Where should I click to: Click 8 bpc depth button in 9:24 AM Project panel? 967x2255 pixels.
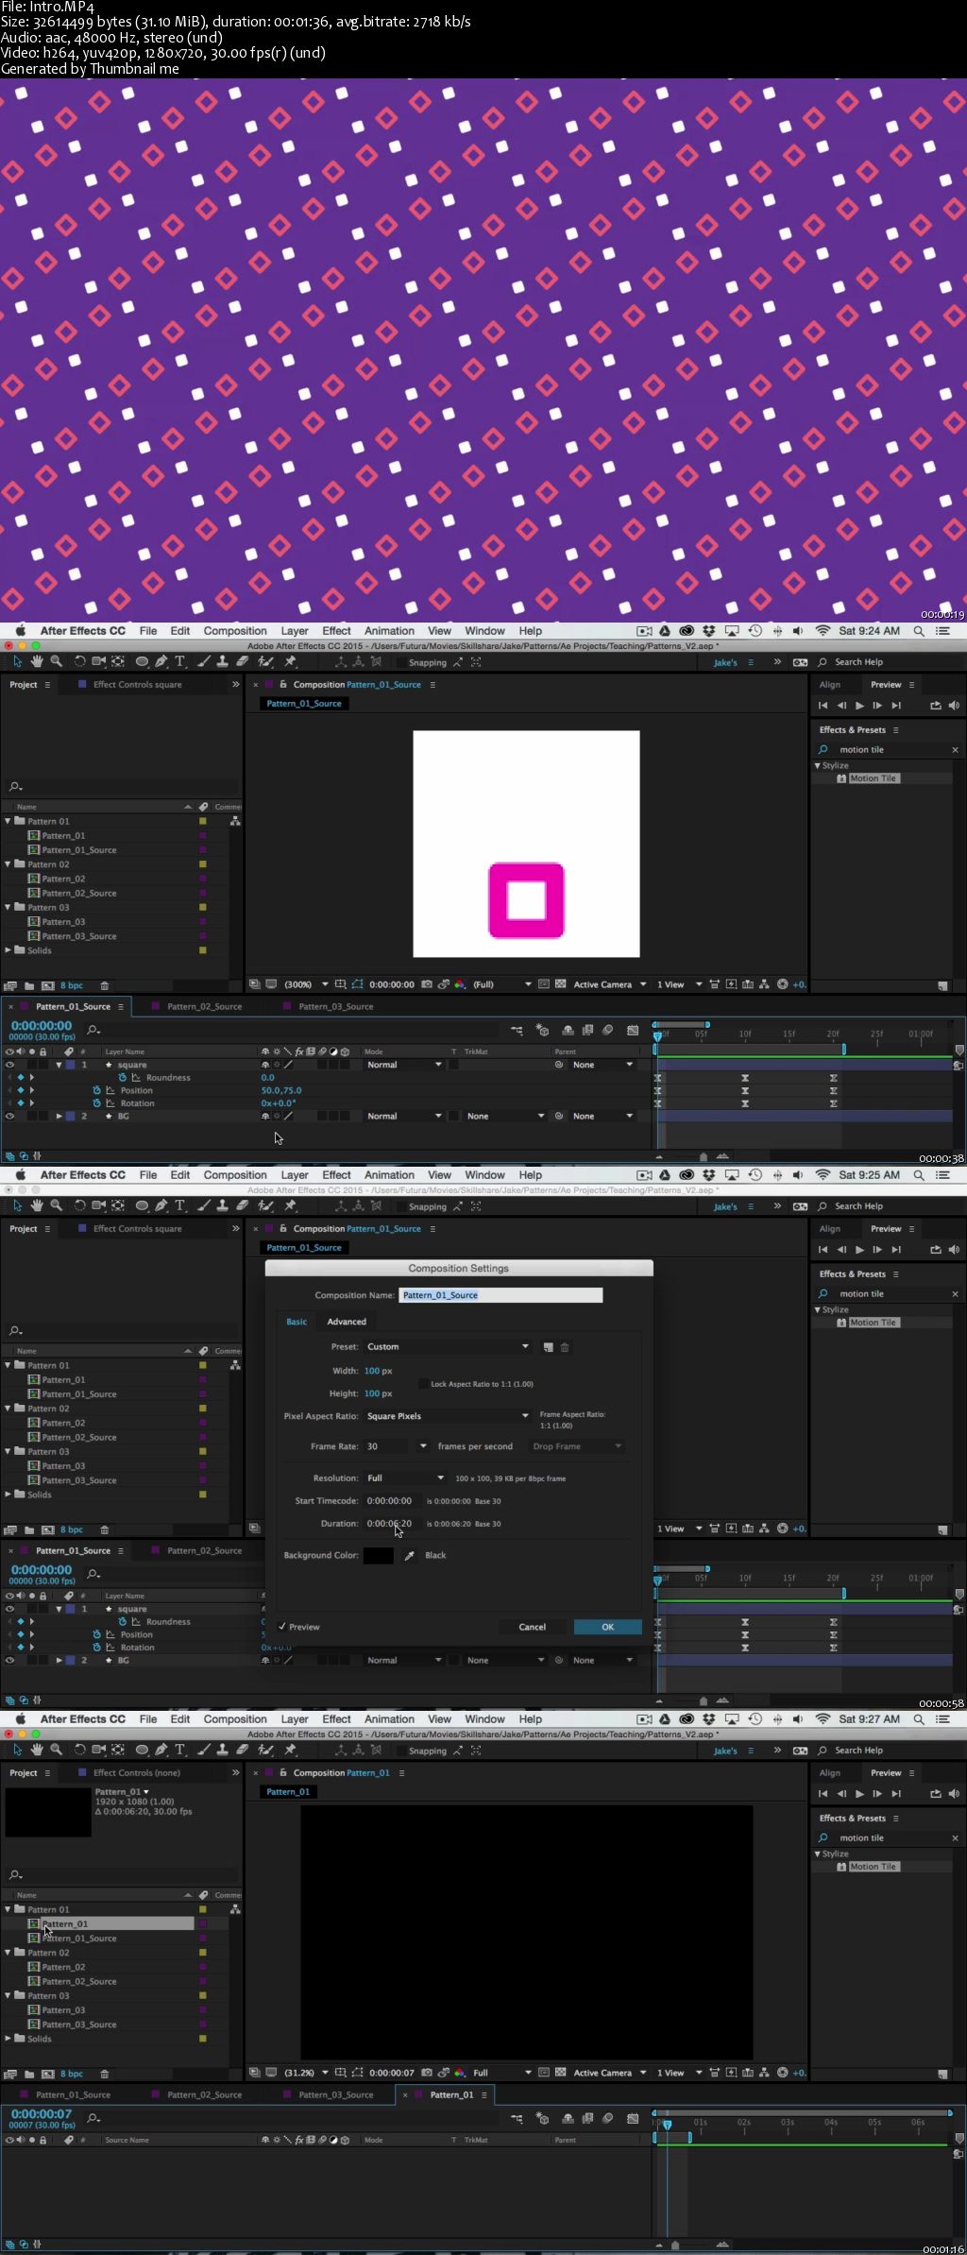point(72,985)
